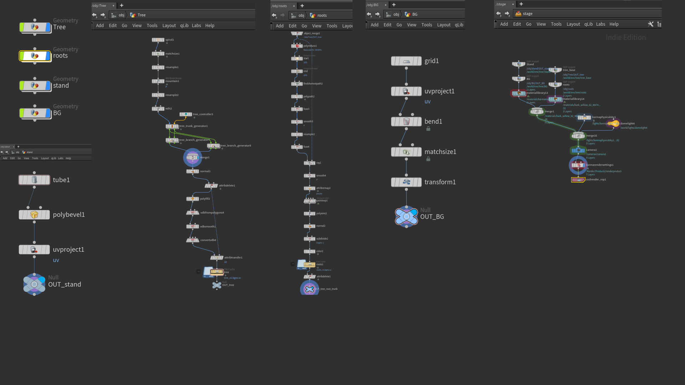
Task: Add a new tab next to /stage
Action: click(521, 4)
